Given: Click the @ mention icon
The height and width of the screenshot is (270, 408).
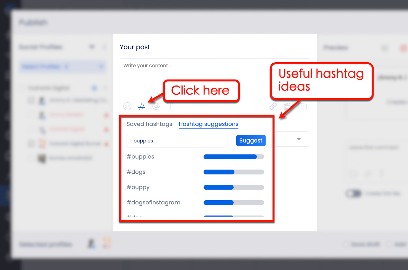Looking at the screenshot, I should [156, 106].
